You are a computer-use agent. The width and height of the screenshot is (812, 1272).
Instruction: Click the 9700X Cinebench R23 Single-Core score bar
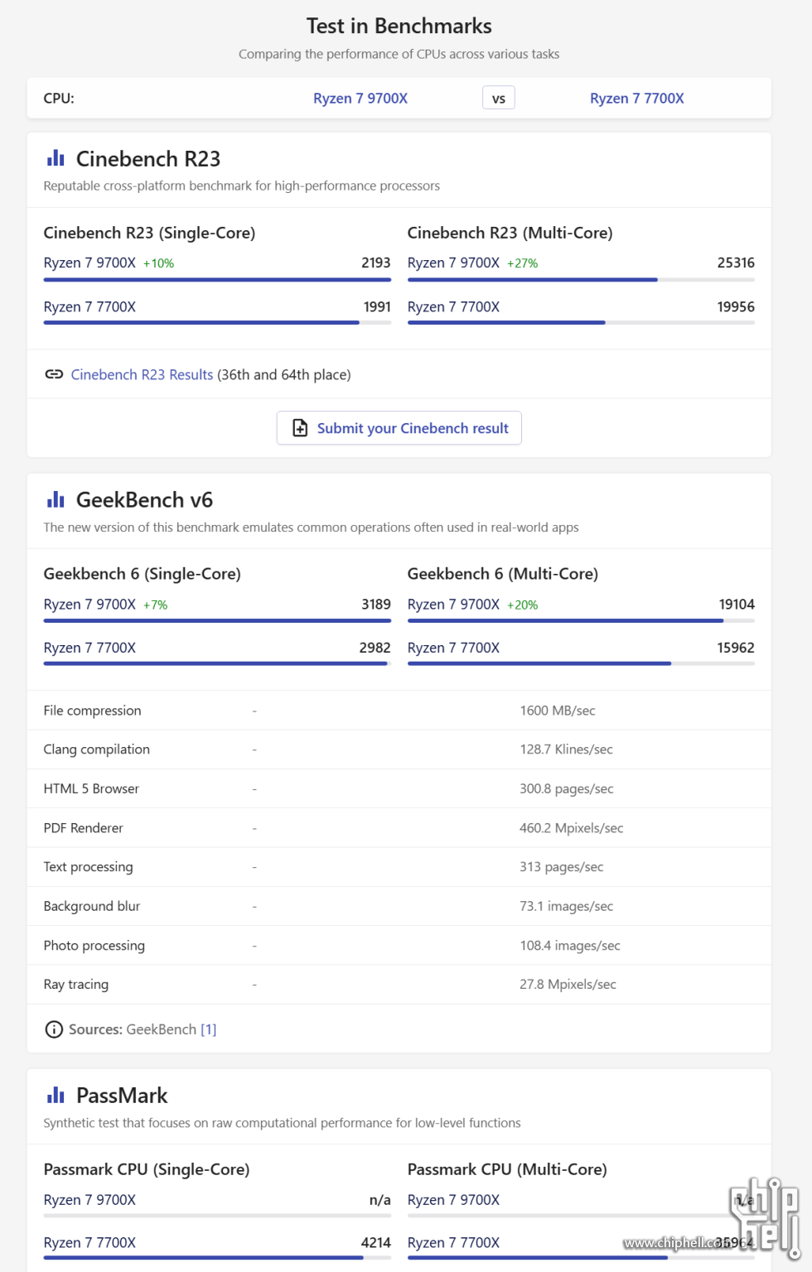coord(217,280)
